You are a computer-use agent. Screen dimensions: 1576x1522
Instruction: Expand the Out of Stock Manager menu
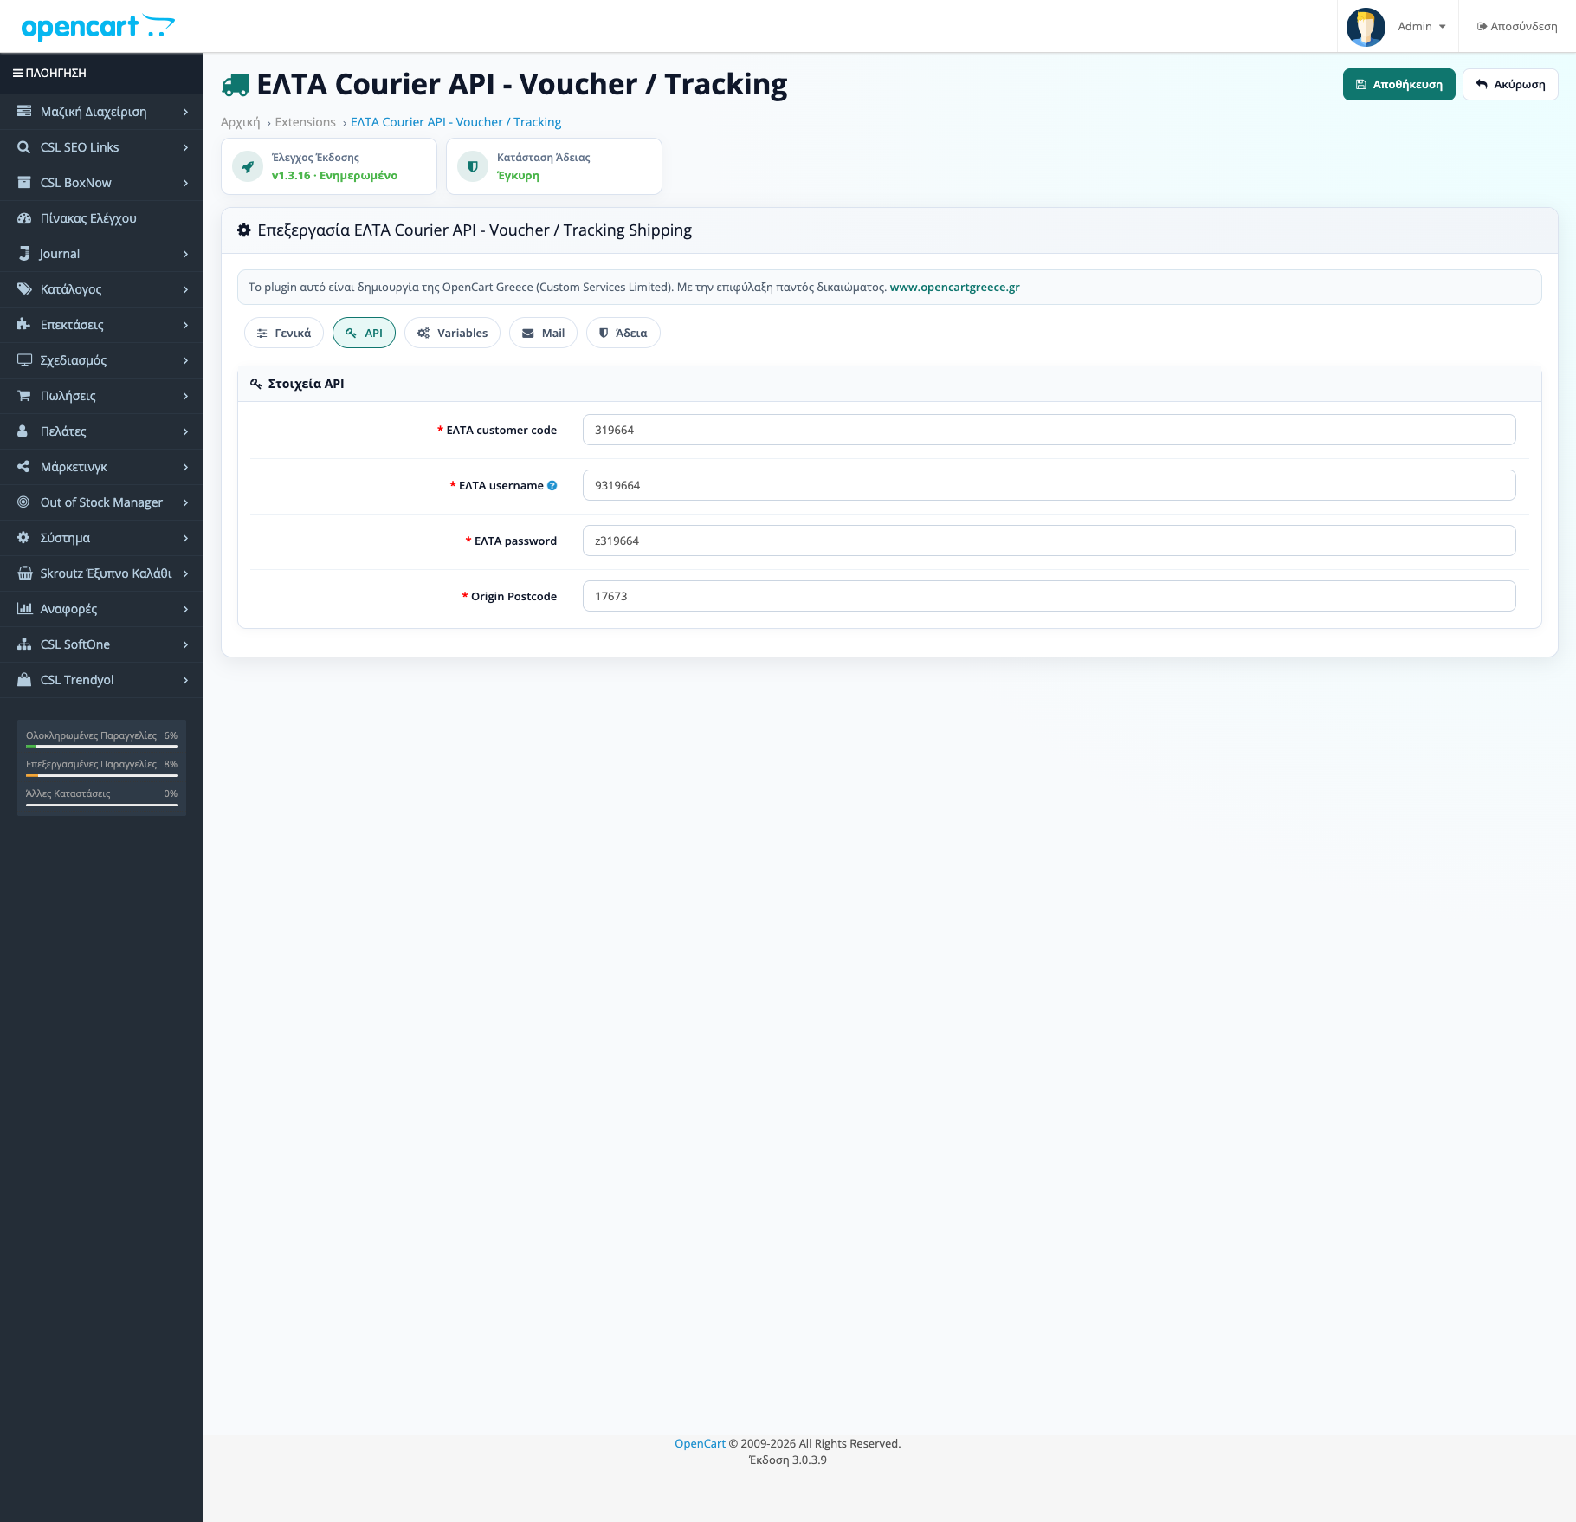pos(101,502)
